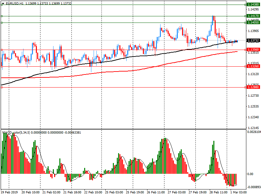Click the red 1.12880 level label
The height and width of the screenshot is (196, 261).
click(x=253, y=87)
